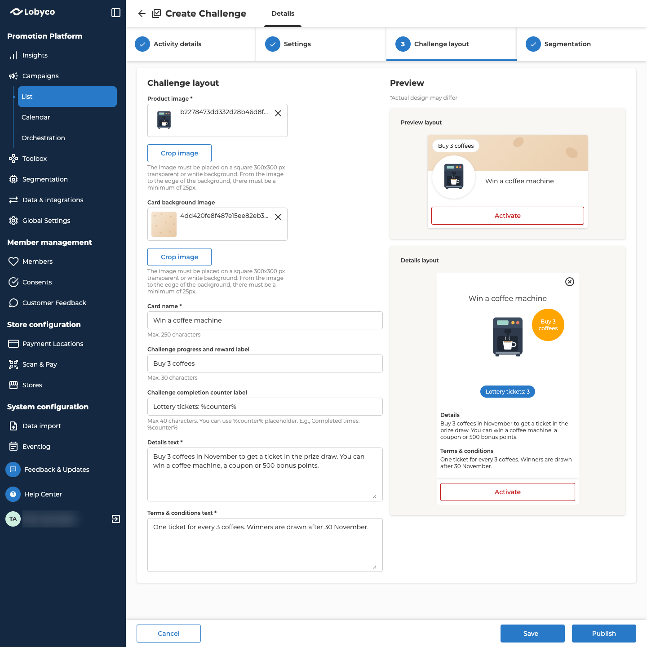Click the Lottery tickets: 3 badge
The width and height of the screenshot is (647, 647).
coord(508,392)
